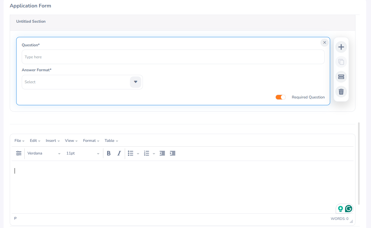371x228 pixels.
Task: Click the duplicate question copy icon
Action: (x=341, y=62)
